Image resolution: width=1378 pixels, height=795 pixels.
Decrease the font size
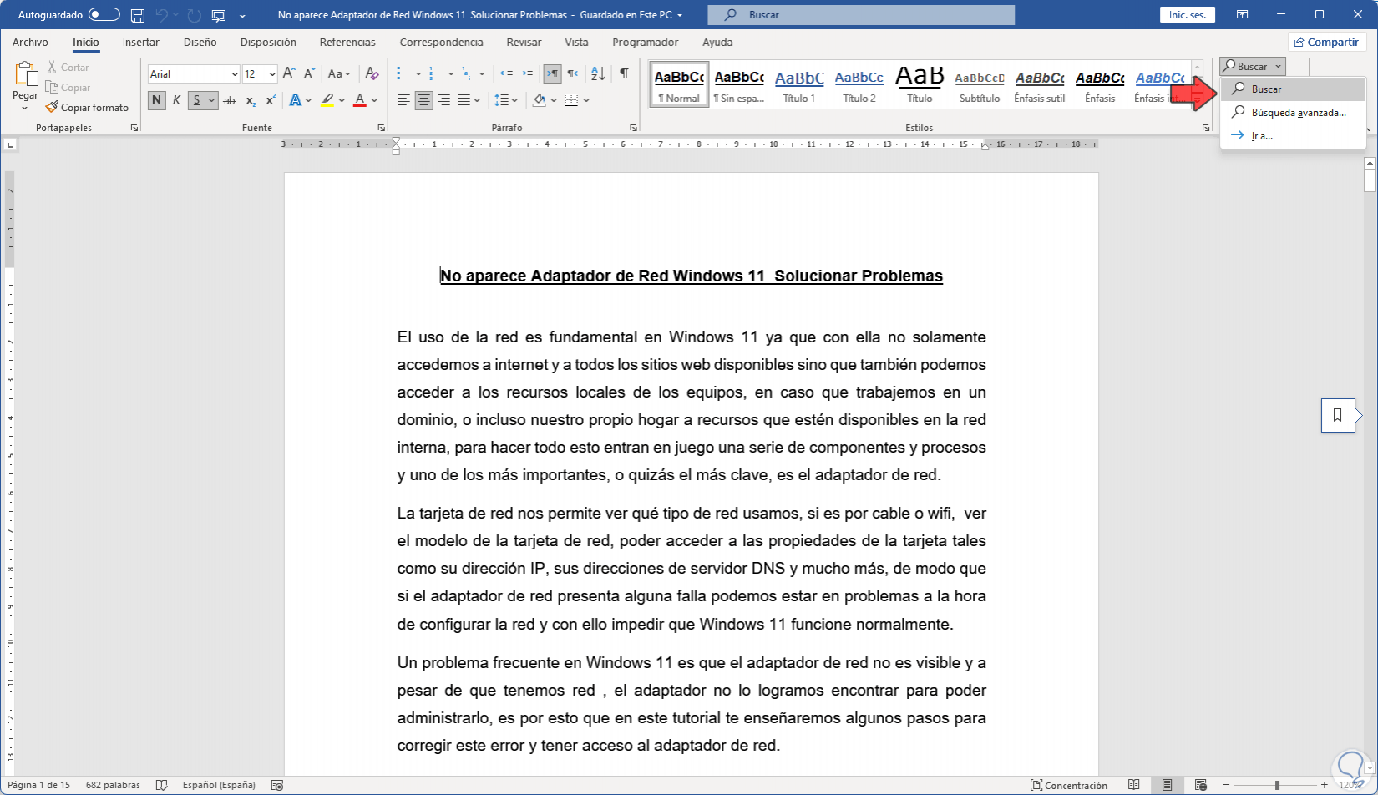(x=309, y=73)
